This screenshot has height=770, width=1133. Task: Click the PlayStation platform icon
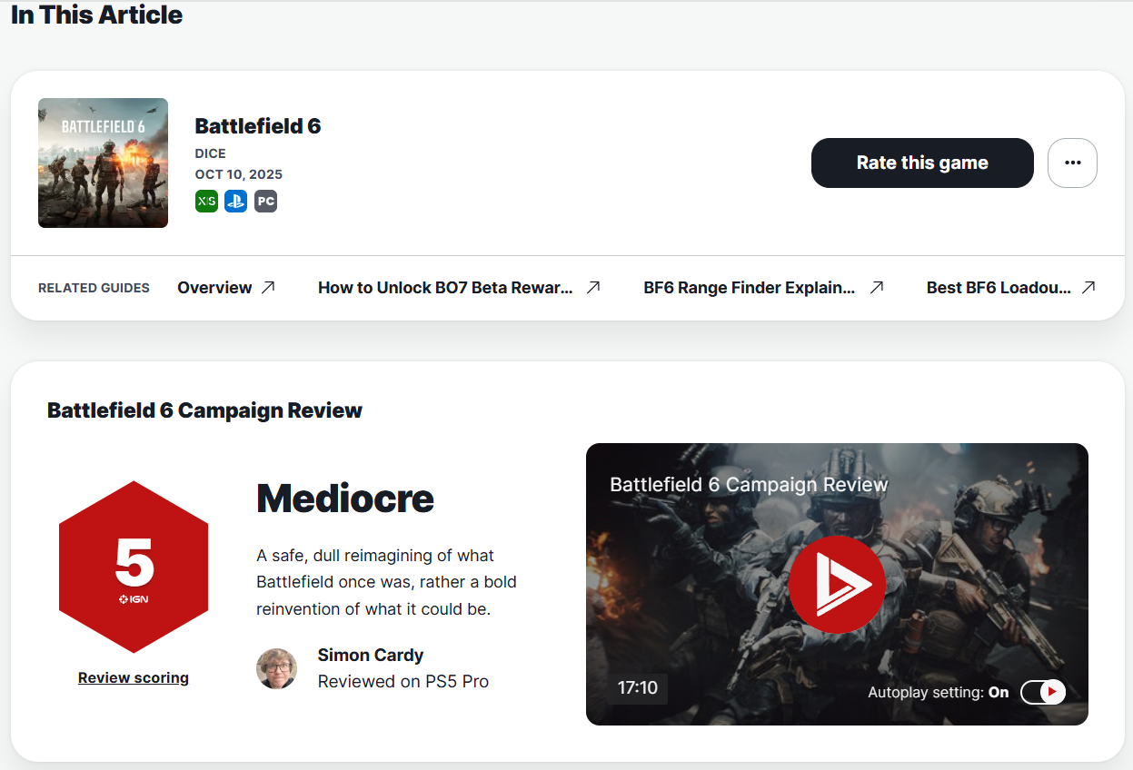click(236, 202)
